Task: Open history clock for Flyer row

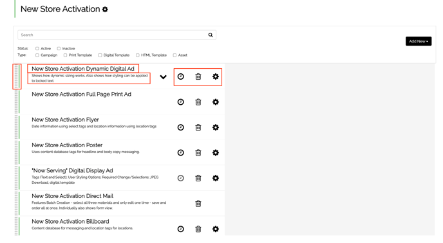Action: pos(180,127)
